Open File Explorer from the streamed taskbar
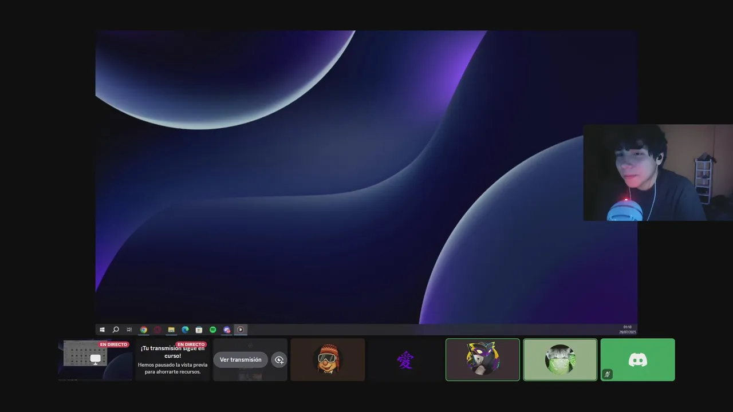This screenshot has height=412, width=733. [171, 330]
